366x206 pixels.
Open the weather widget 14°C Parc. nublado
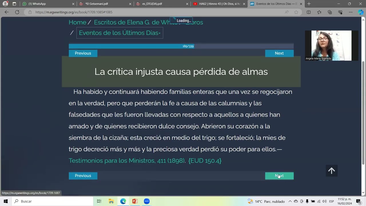point(266,201)
